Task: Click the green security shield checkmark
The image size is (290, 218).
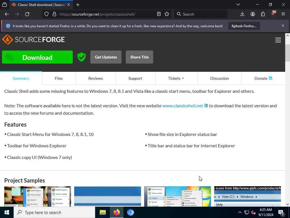Action: pyautogui.click(x=82, y=57)
